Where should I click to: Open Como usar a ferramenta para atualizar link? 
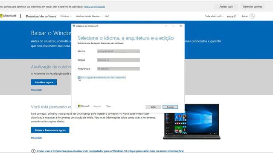click(110, 151)
